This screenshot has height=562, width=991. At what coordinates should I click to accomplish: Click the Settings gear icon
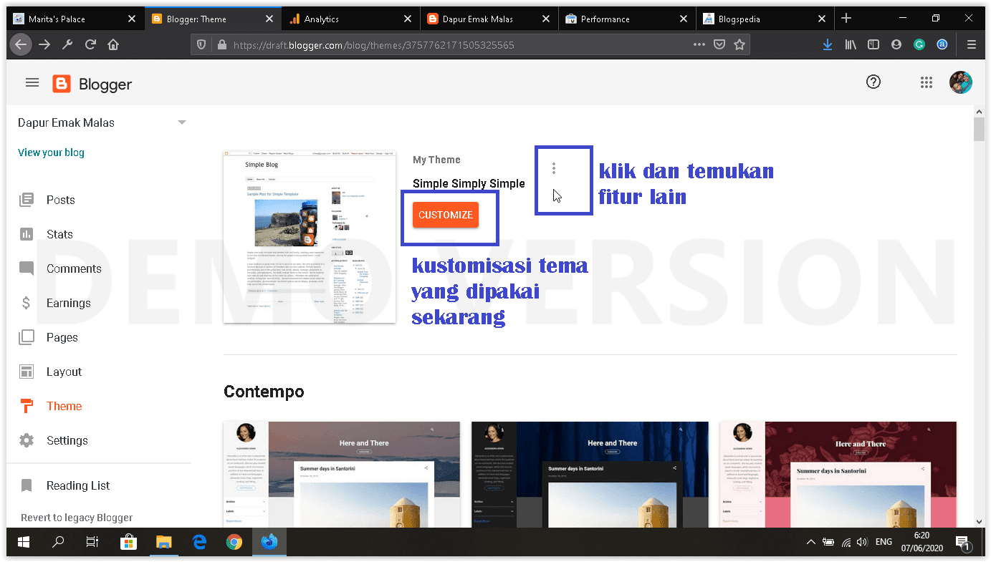coord(27,440)
